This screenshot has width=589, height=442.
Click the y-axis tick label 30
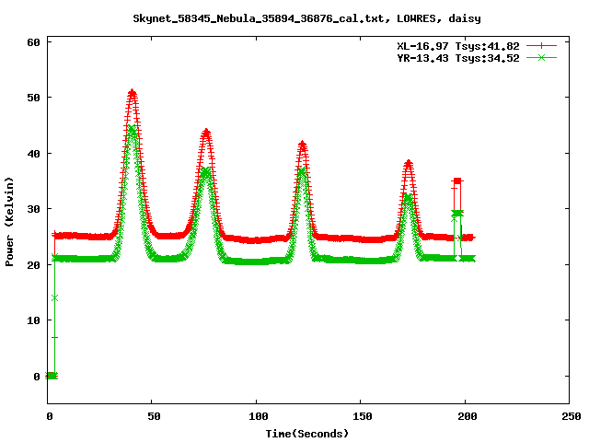click(33, 209)
